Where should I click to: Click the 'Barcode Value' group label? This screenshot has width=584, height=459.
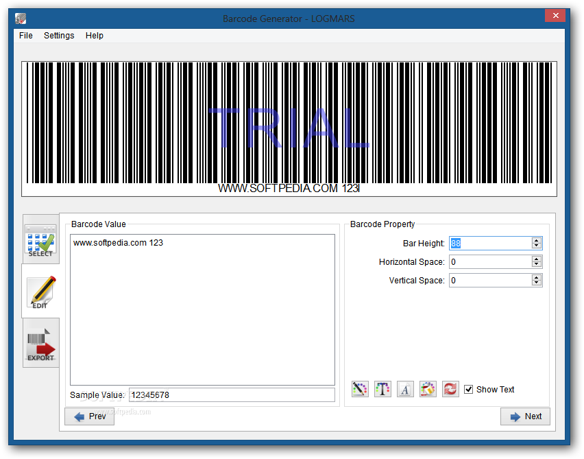click(98, 224)
